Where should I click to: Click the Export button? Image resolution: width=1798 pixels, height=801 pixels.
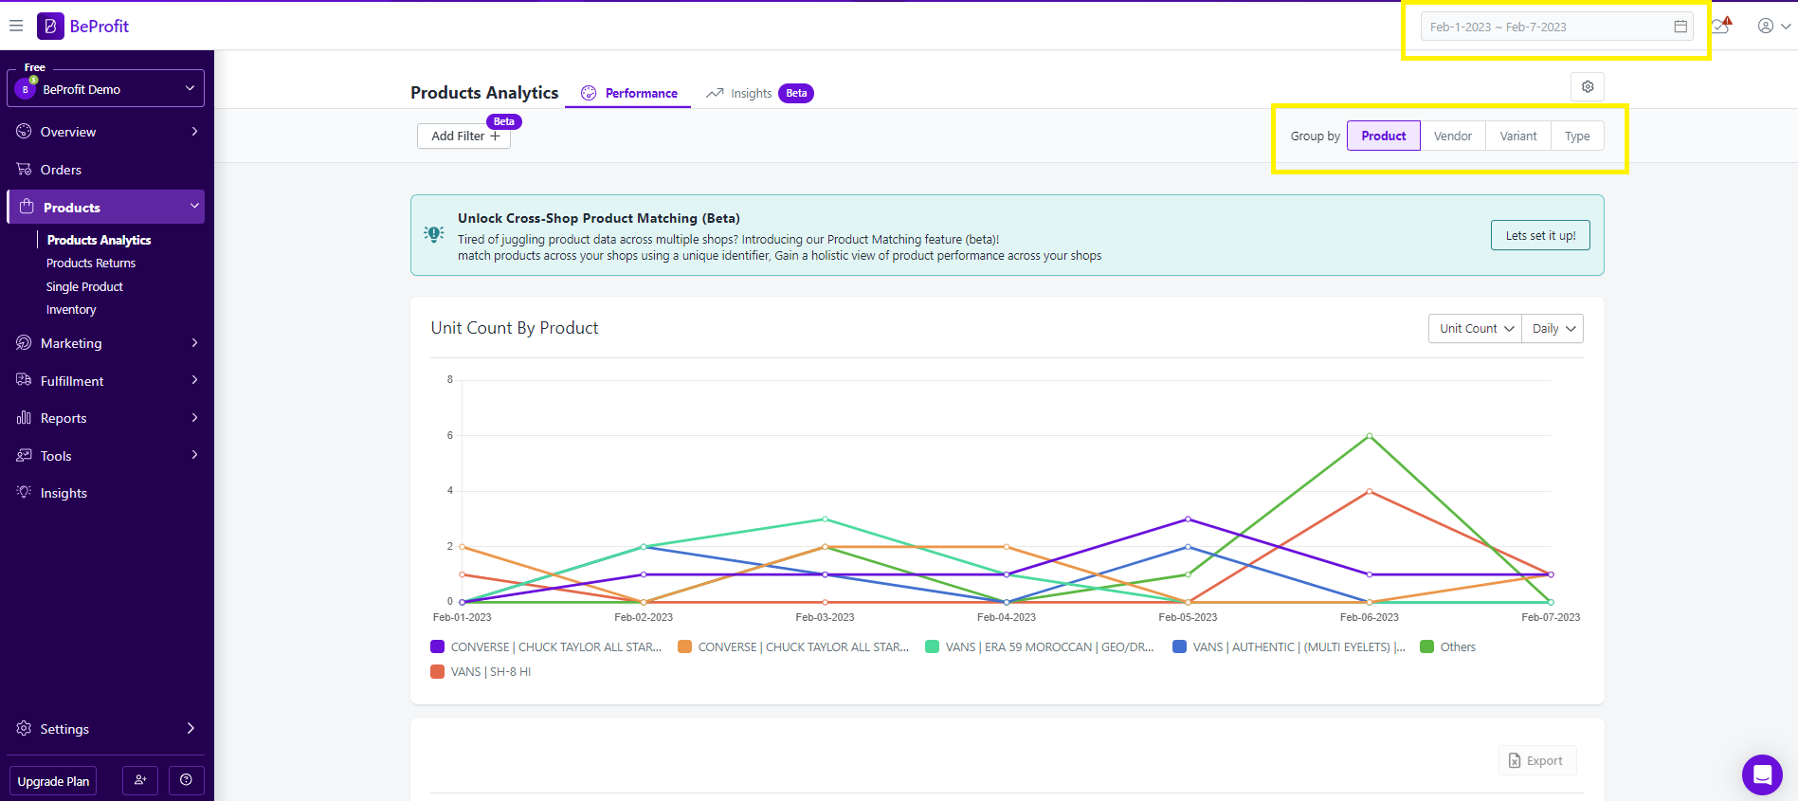pos(1537,760)
